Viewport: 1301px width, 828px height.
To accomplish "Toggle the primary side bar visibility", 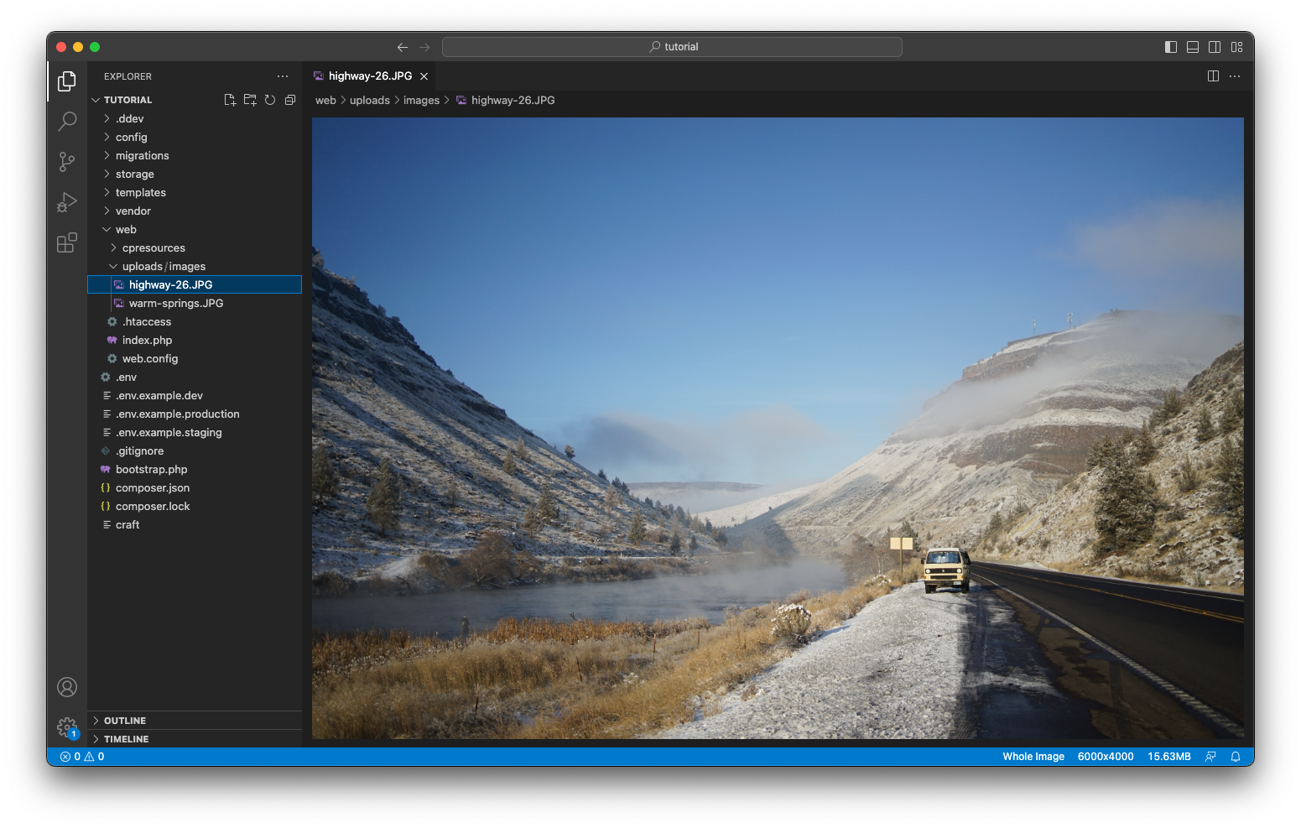I will tap(1171, 47).
